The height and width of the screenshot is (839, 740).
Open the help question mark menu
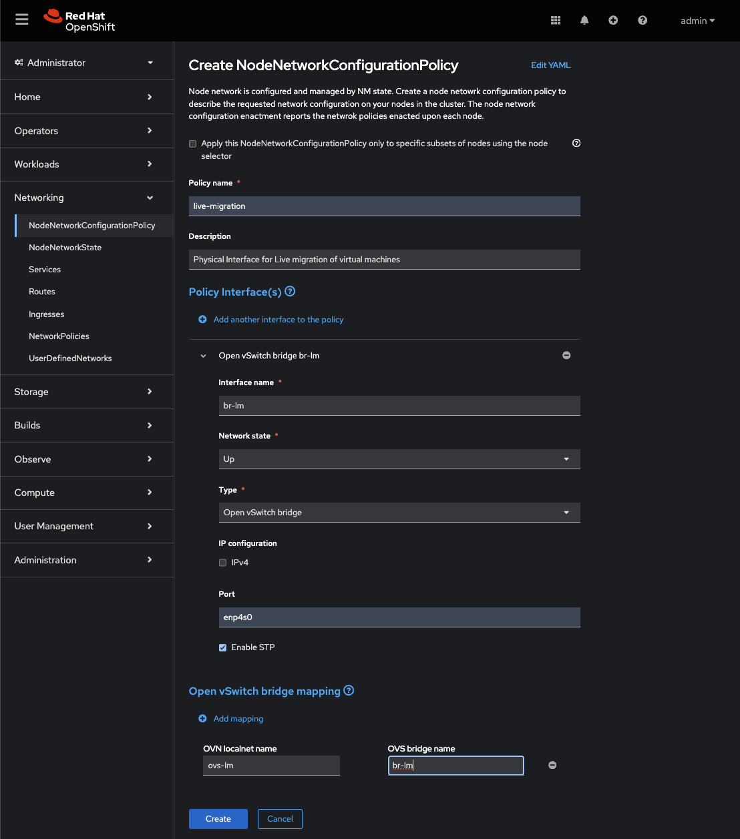point(642,21)
